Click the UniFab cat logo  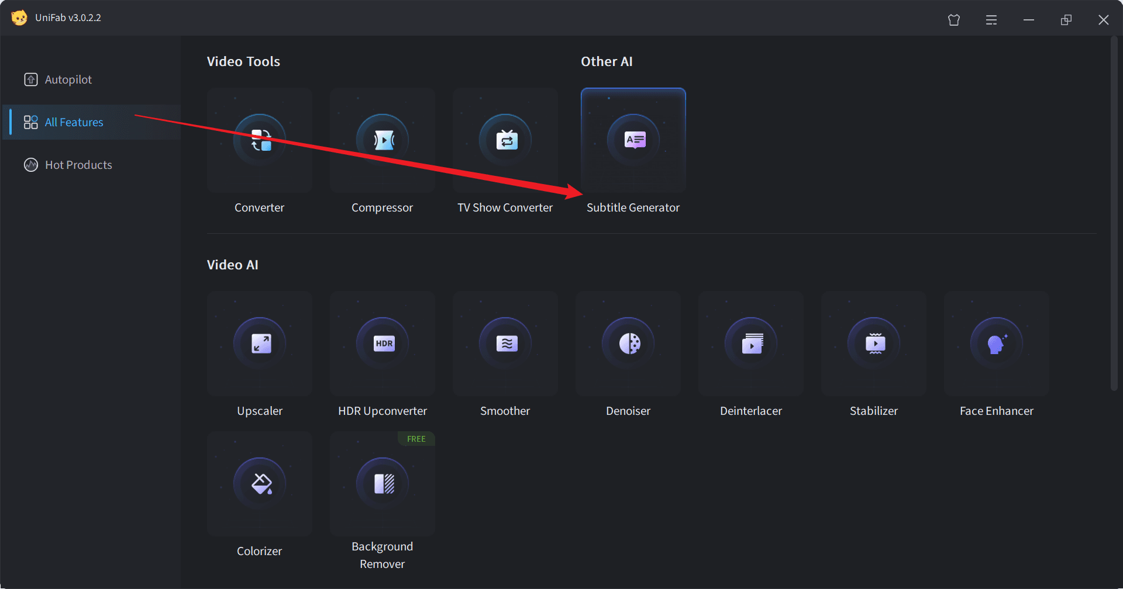(x=19, y=18)
